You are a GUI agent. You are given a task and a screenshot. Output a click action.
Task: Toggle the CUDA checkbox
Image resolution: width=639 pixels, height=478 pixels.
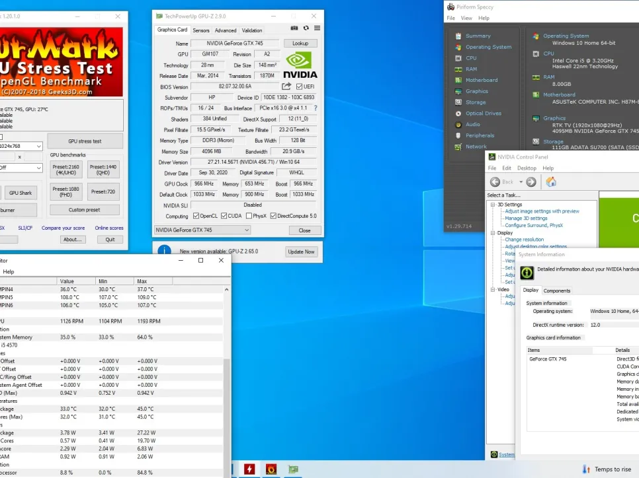click(224, 216)
